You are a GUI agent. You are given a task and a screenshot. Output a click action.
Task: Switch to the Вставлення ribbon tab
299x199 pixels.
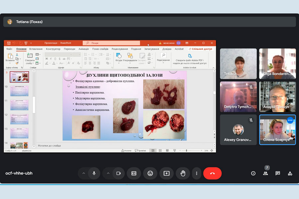click(36, 49)
